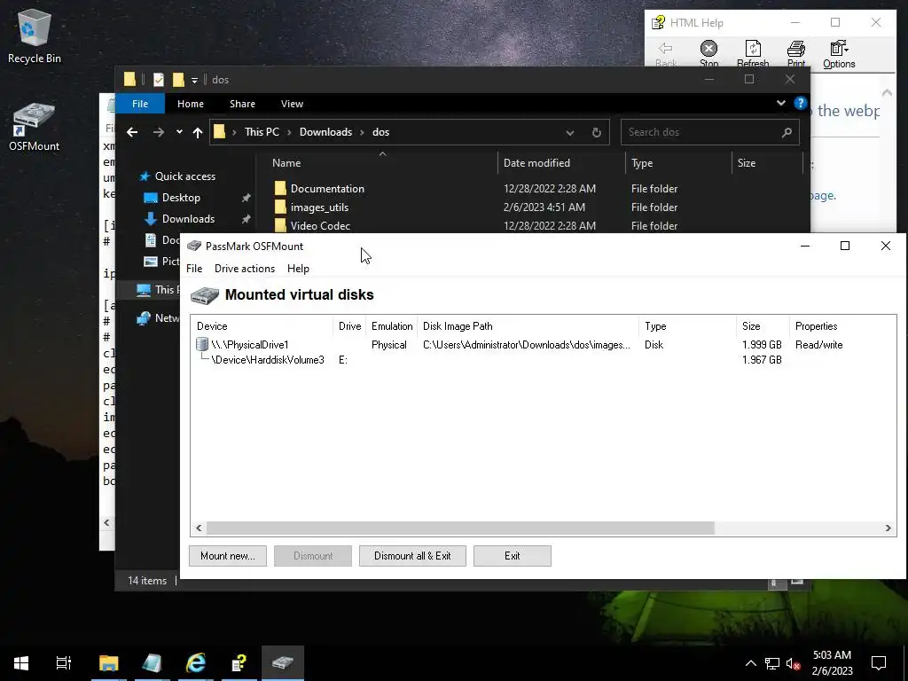Open the address bar history dropdown
The image size is (908, 681).
point(570,133)
